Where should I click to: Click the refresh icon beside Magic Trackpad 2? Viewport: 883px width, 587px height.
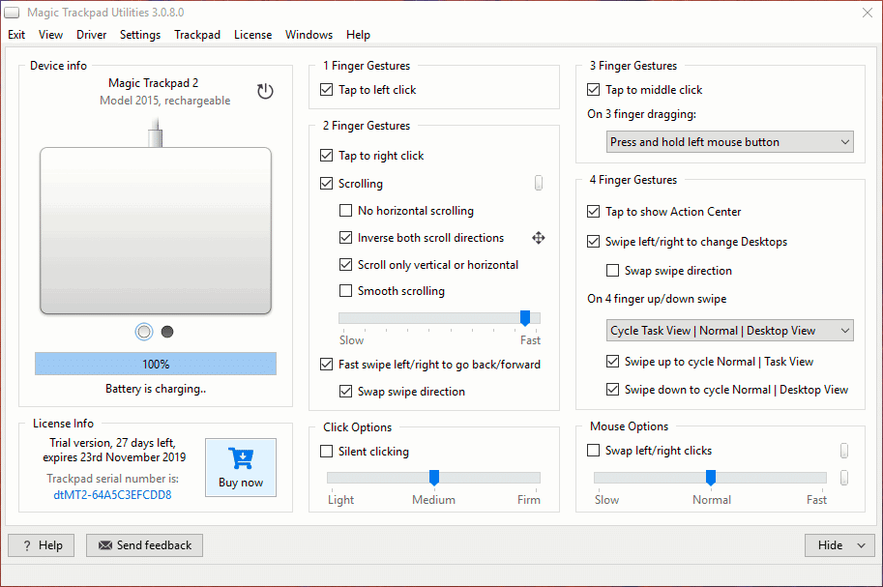point(265,92)
